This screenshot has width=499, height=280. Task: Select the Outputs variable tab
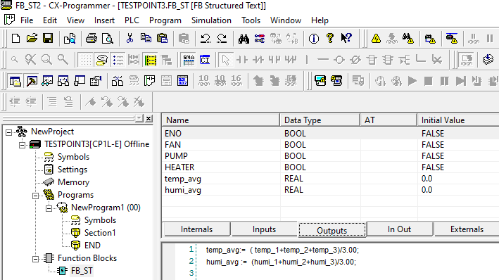[332, 230]
